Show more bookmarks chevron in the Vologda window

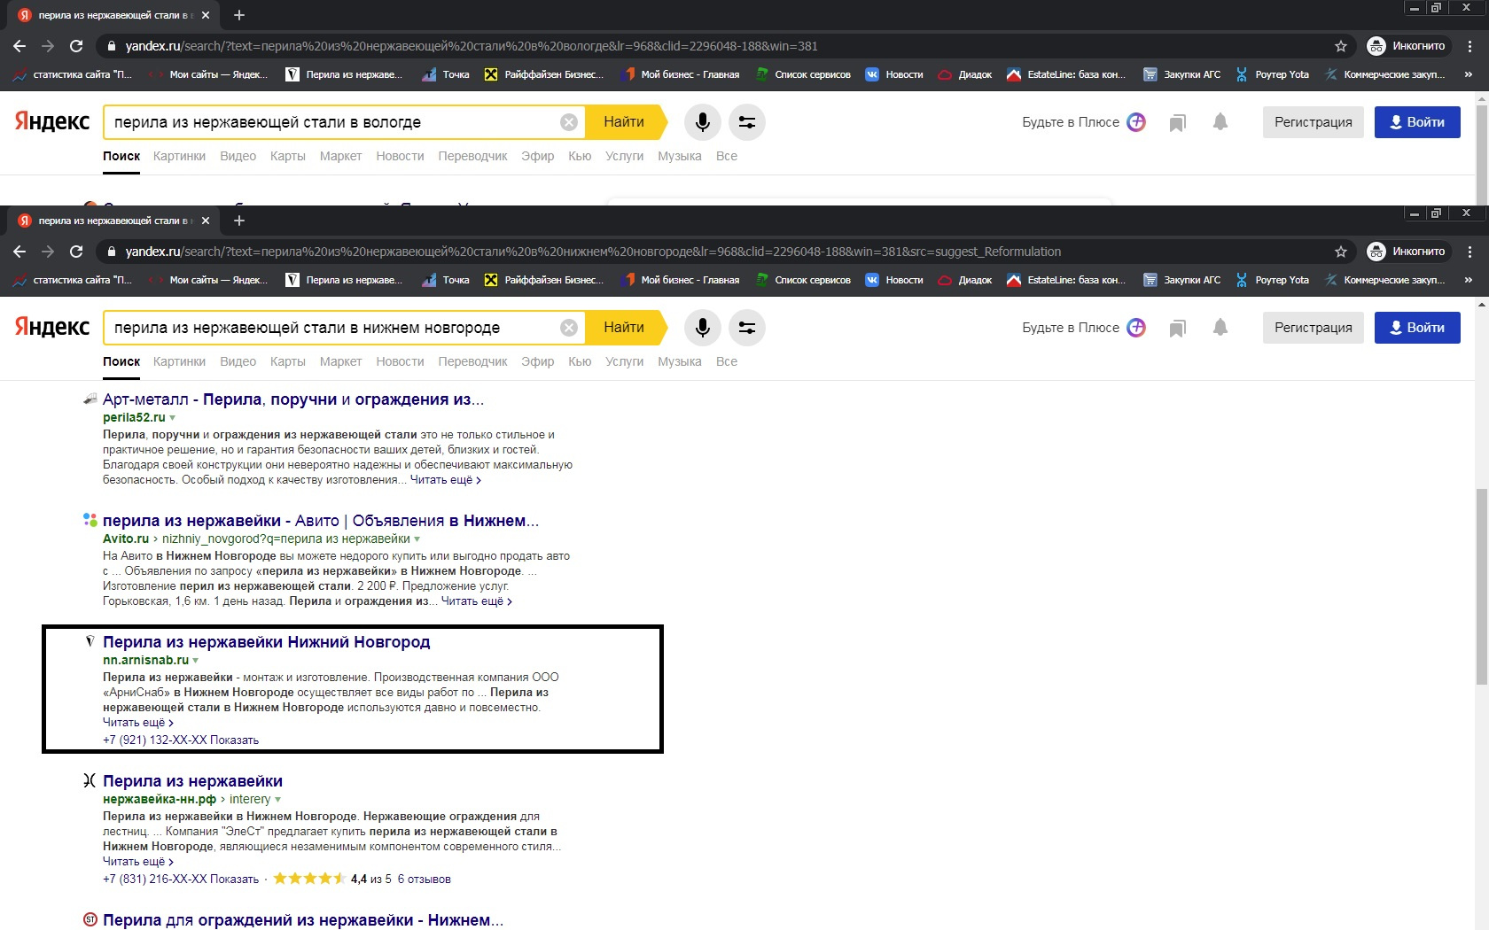1469,74
